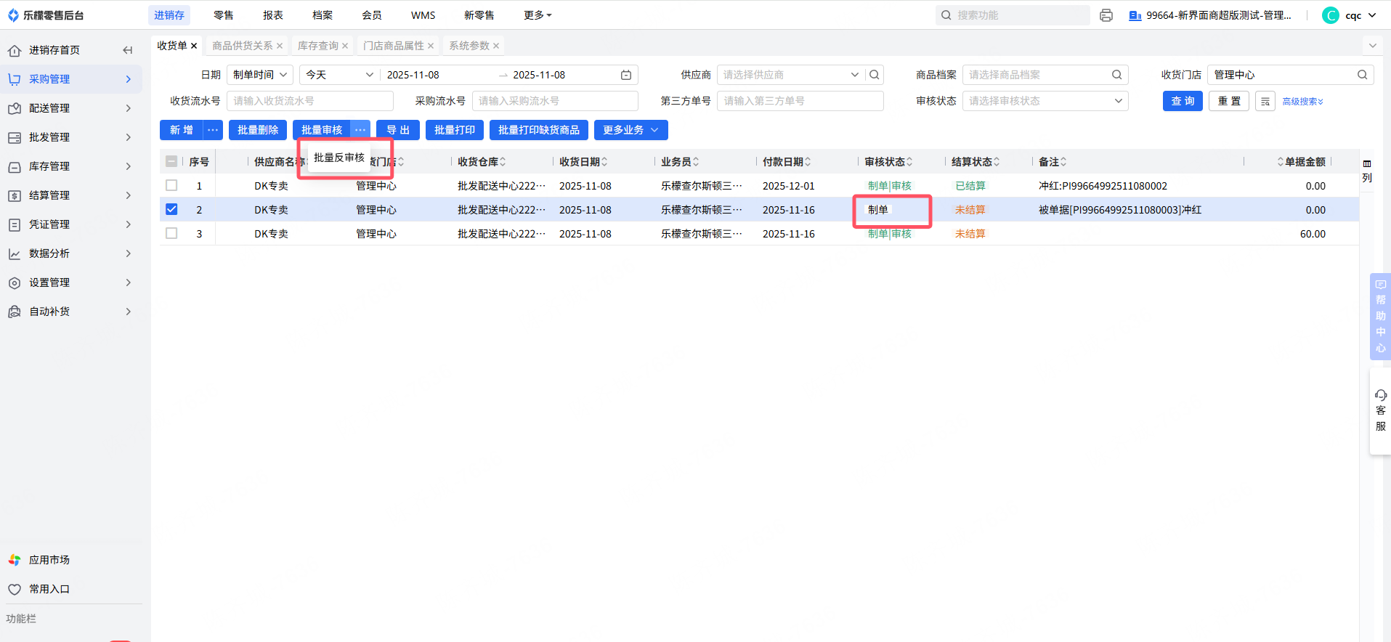
Task: Expand the tab list chevron at right
Action: (1373, 46)
